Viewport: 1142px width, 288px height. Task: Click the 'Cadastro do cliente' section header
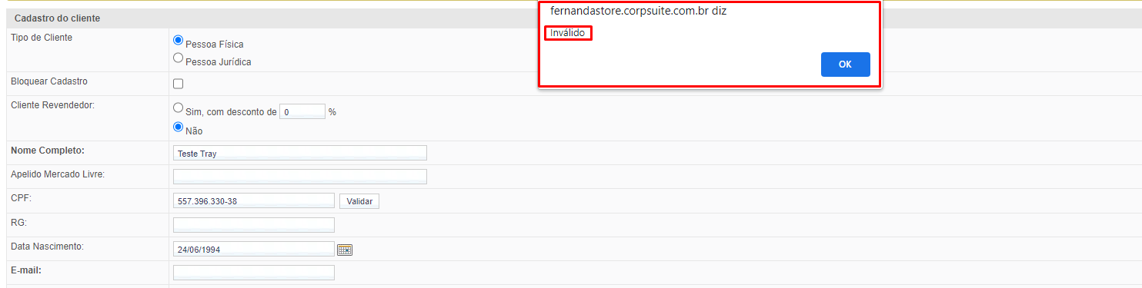pyautogui.click(x=57, y=18)
